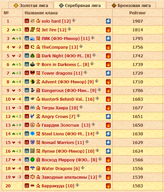Open the Water Dragons clan link
Viewport: 164px width, 192px height.
(61, 169)
